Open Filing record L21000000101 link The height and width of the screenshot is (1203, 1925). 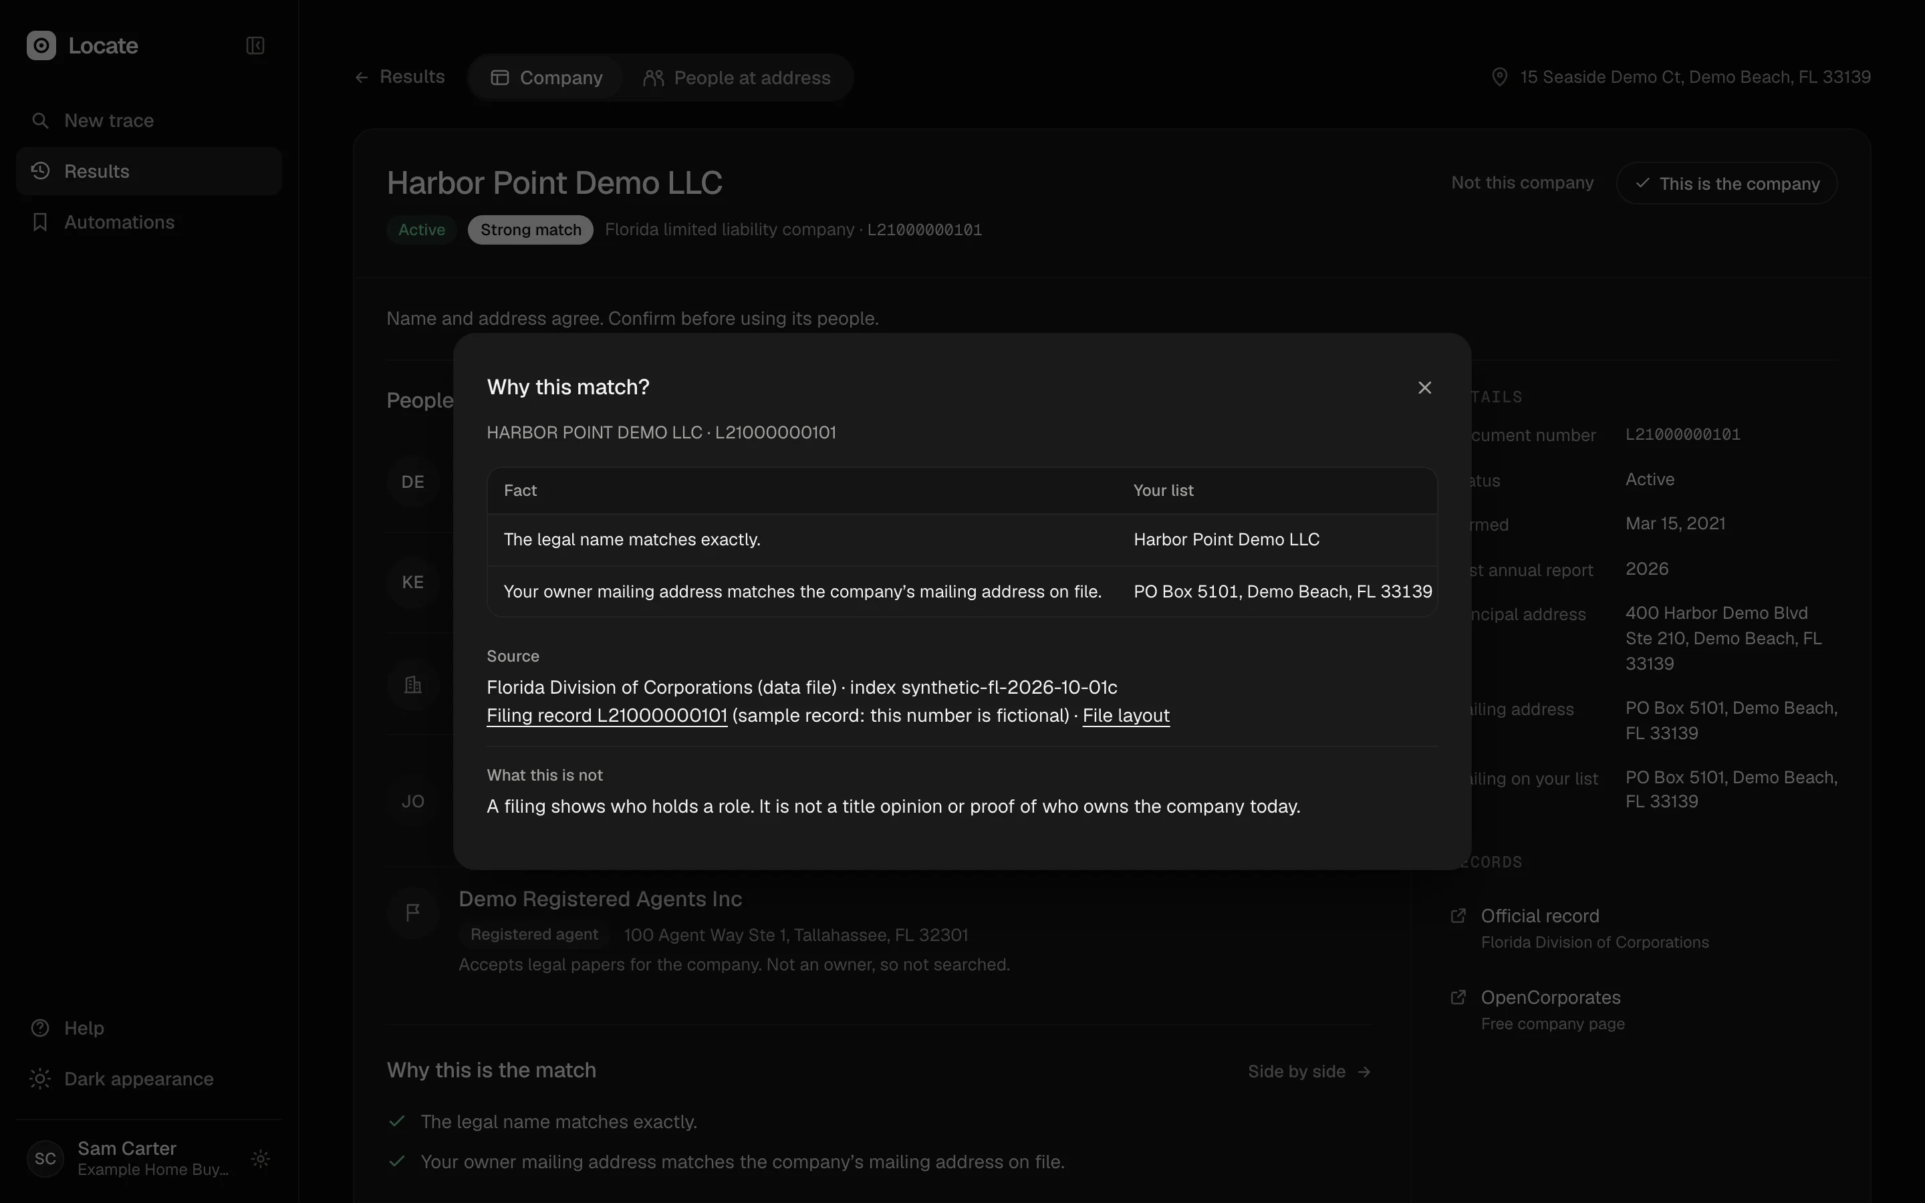(x=607, y=715)
